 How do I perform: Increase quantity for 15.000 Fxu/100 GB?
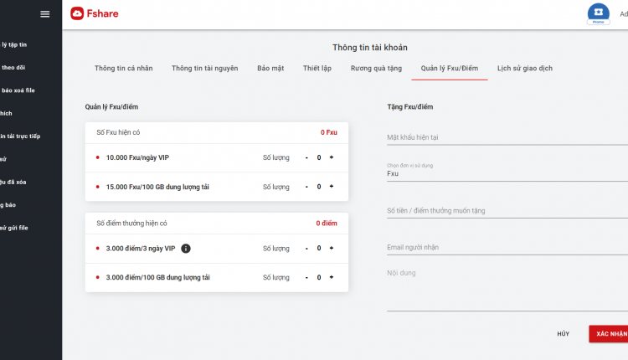[332, 187]
